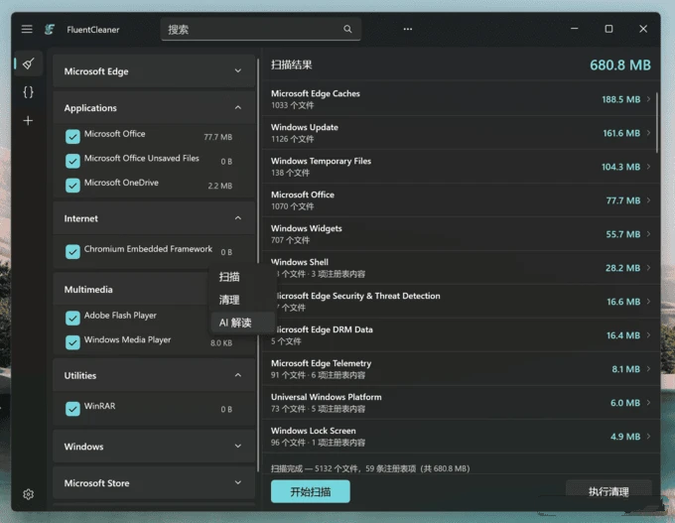Click the category list vertical scrollbar
This screenshot has height=523, width=675.
coord(258,265)
